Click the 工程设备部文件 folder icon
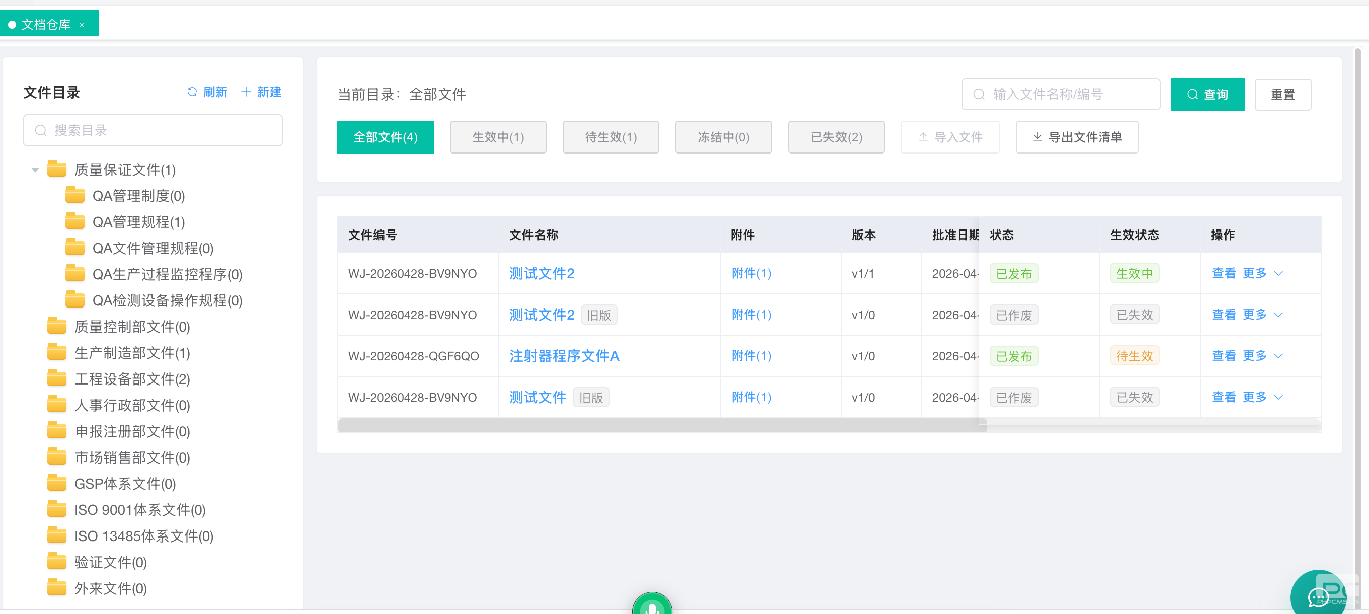 pyautogui.click(x=57, y=378)
